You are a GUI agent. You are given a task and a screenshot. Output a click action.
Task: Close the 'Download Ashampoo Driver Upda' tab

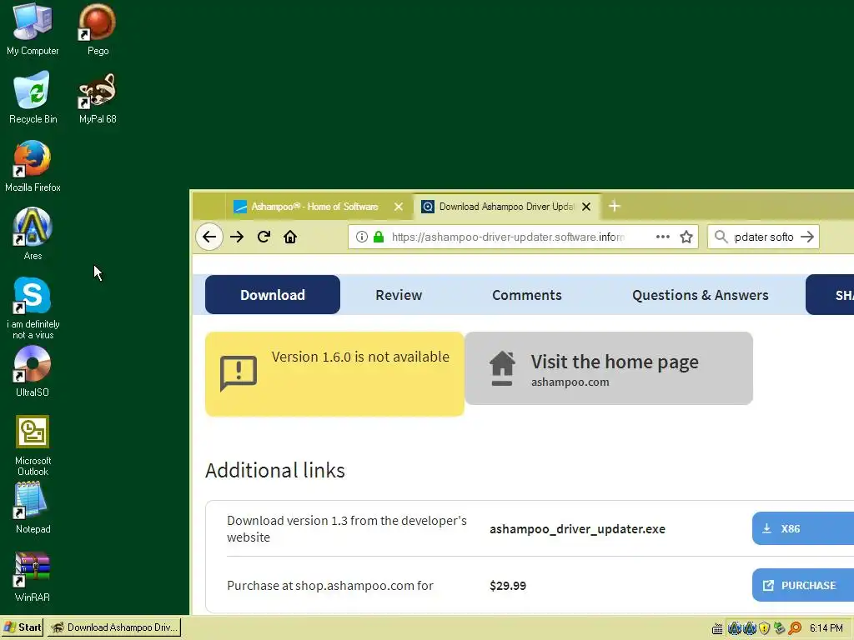click(586, 207)
